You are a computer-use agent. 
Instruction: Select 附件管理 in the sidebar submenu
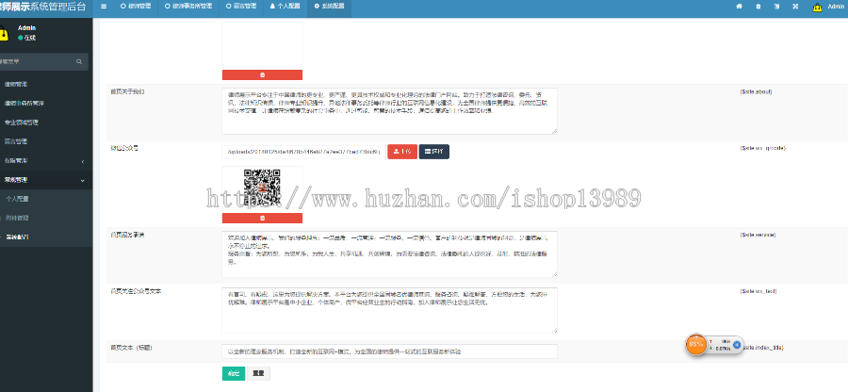coord(44,218)
